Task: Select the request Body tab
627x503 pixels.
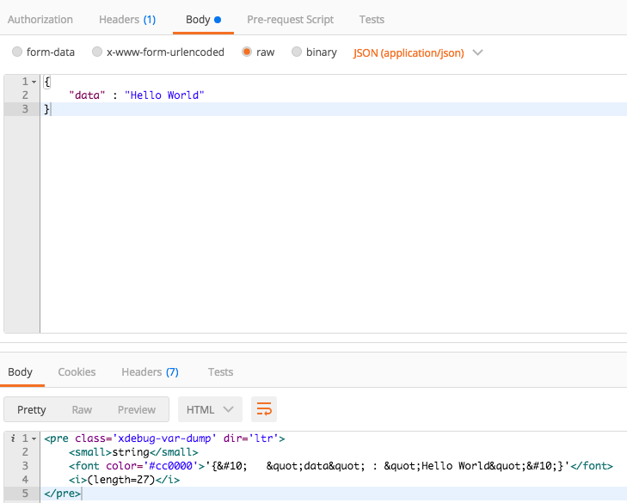Action: click(203, 20)
